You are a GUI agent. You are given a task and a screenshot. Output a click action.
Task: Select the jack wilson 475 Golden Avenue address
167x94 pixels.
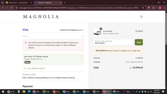pos(53,59)
